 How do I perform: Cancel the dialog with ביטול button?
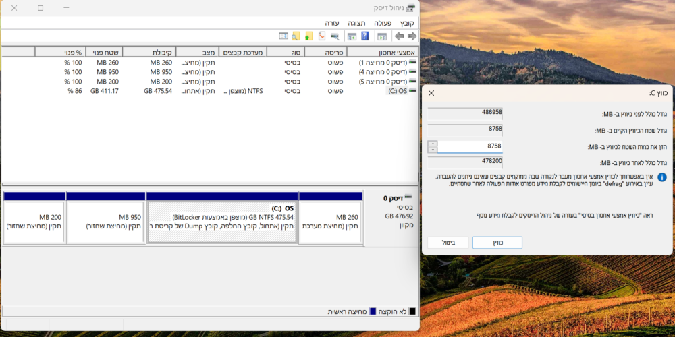click(448, 243)
